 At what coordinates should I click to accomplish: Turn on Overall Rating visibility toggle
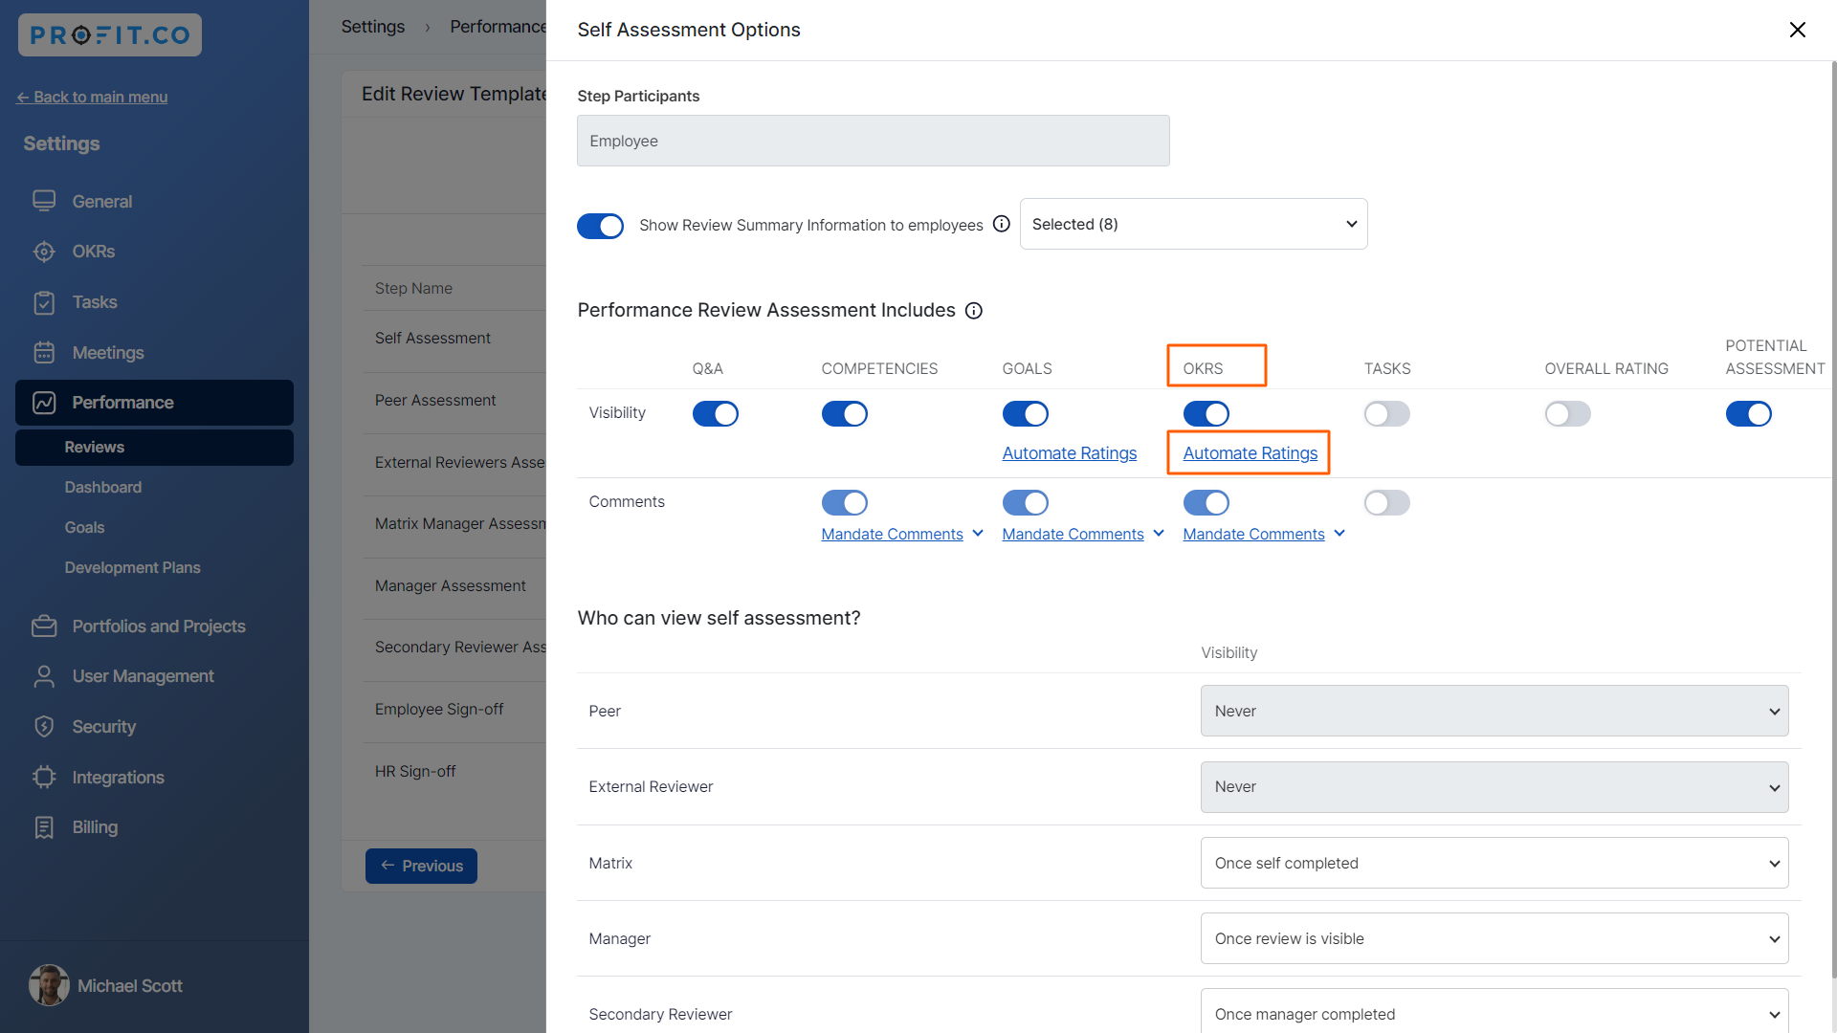click(x=1567, y=414)
